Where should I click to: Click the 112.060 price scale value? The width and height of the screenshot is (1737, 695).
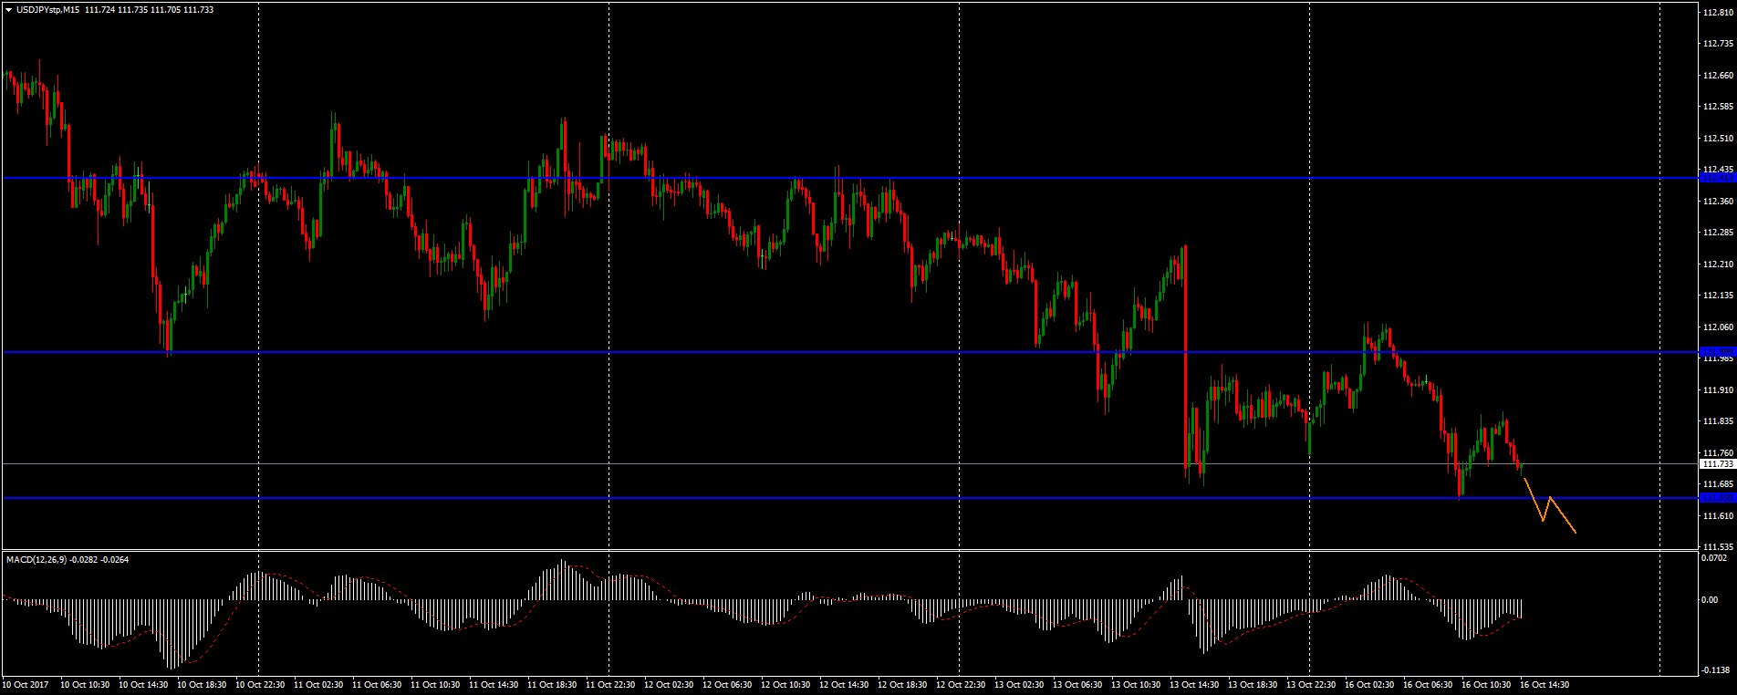coord(1717,327)
